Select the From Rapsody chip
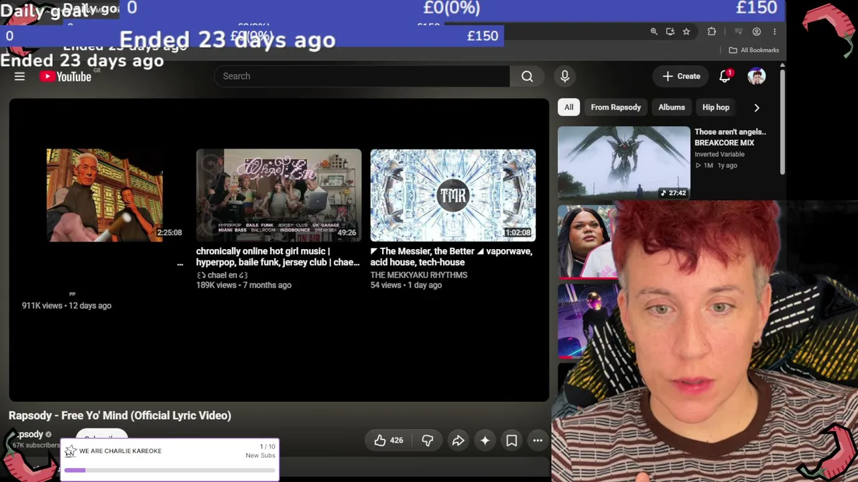 [616, 107]
